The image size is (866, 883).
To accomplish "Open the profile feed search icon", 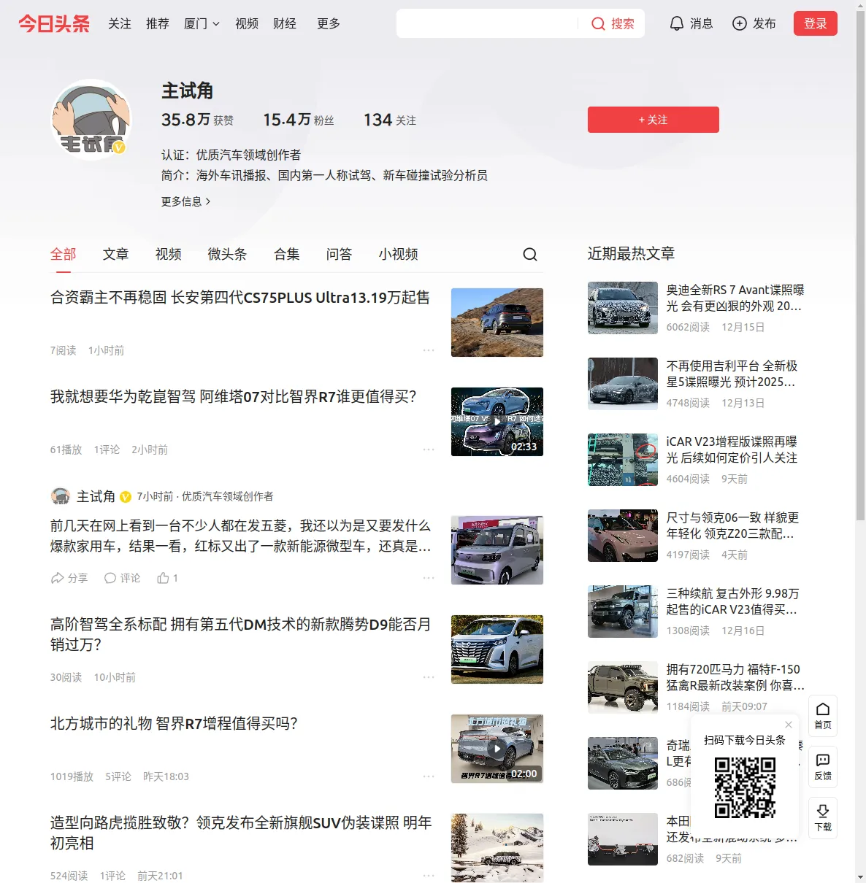I will [530, 254].
